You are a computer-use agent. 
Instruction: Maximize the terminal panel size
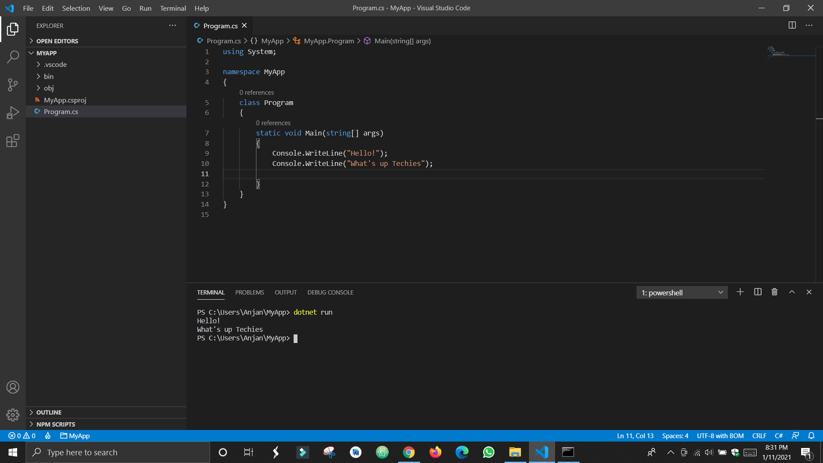point(792,292)
